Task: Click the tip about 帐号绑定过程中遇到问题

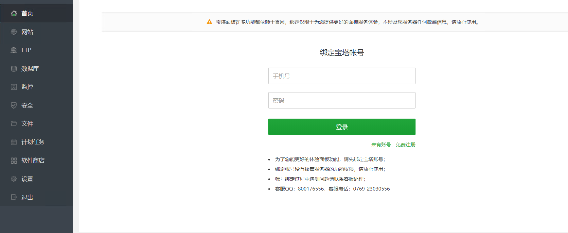Action: 320,179
